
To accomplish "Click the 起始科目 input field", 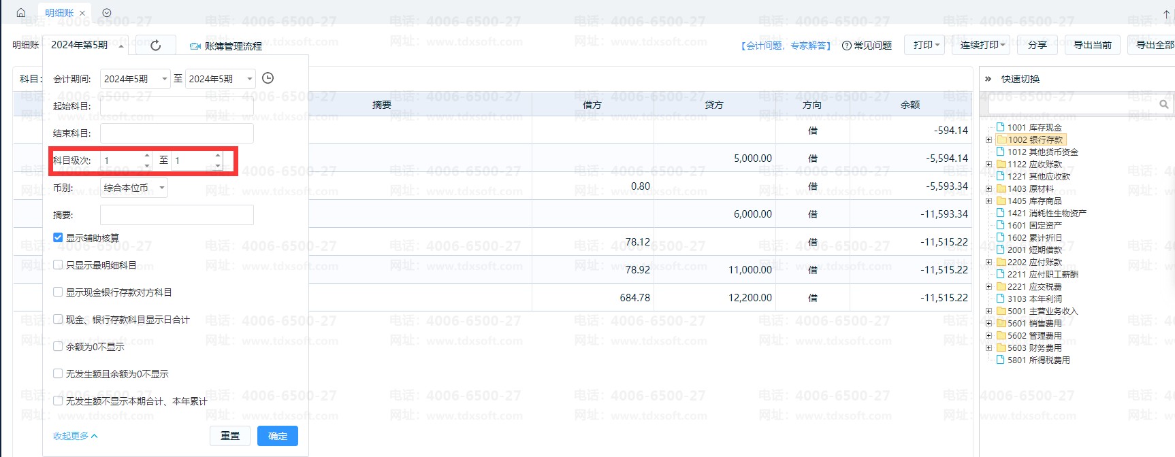I will pyautogui.click(x=176, y=106).
